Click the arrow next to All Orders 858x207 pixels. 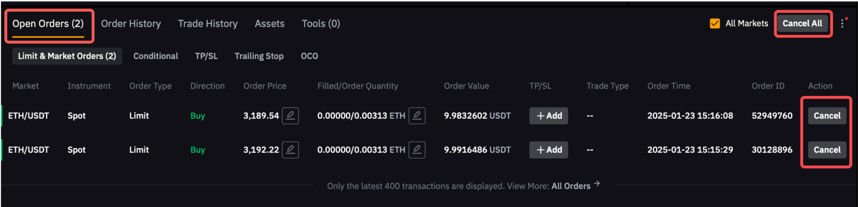point(597,184)
